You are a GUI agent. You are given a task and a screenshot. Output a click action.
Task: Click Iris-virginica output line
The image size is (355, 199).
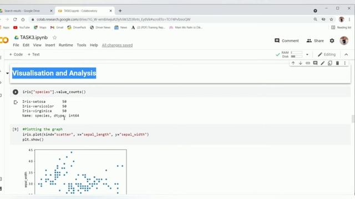44,111
